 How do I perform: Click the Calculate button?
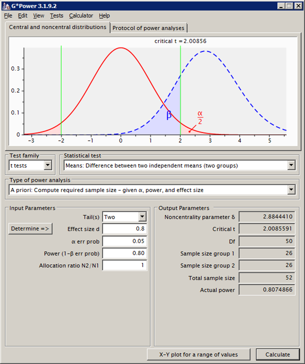point(277,354)
